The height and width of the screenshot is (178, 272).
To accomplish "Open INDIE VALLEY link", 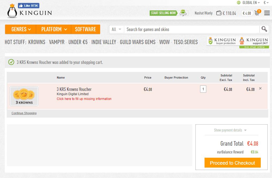I will click(104, 42).
